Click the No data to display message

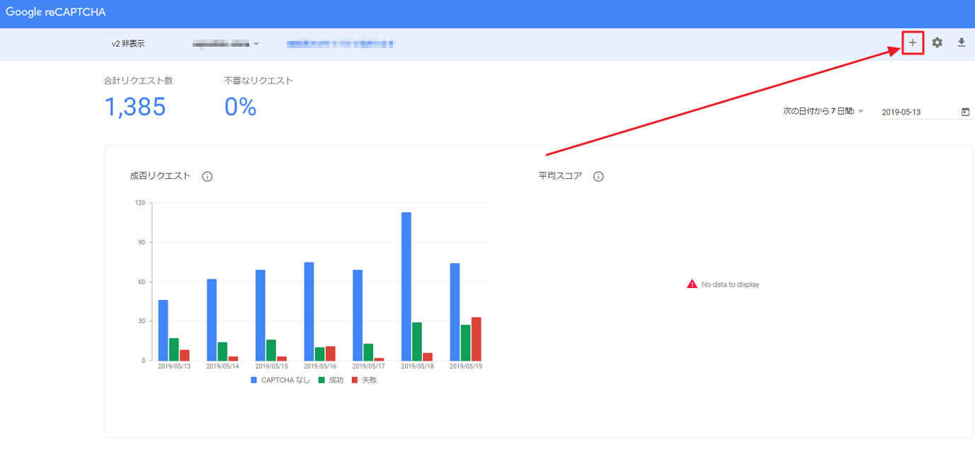[730, 284]
